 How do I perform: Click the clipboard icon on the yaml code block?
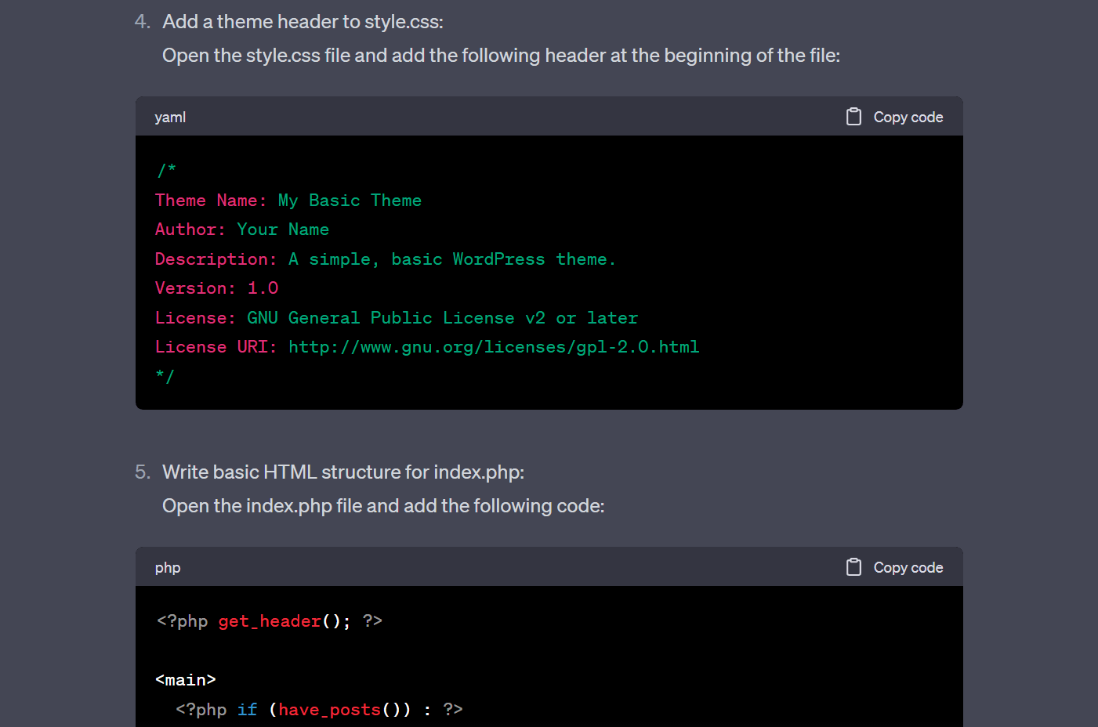[x=853, y=116]
